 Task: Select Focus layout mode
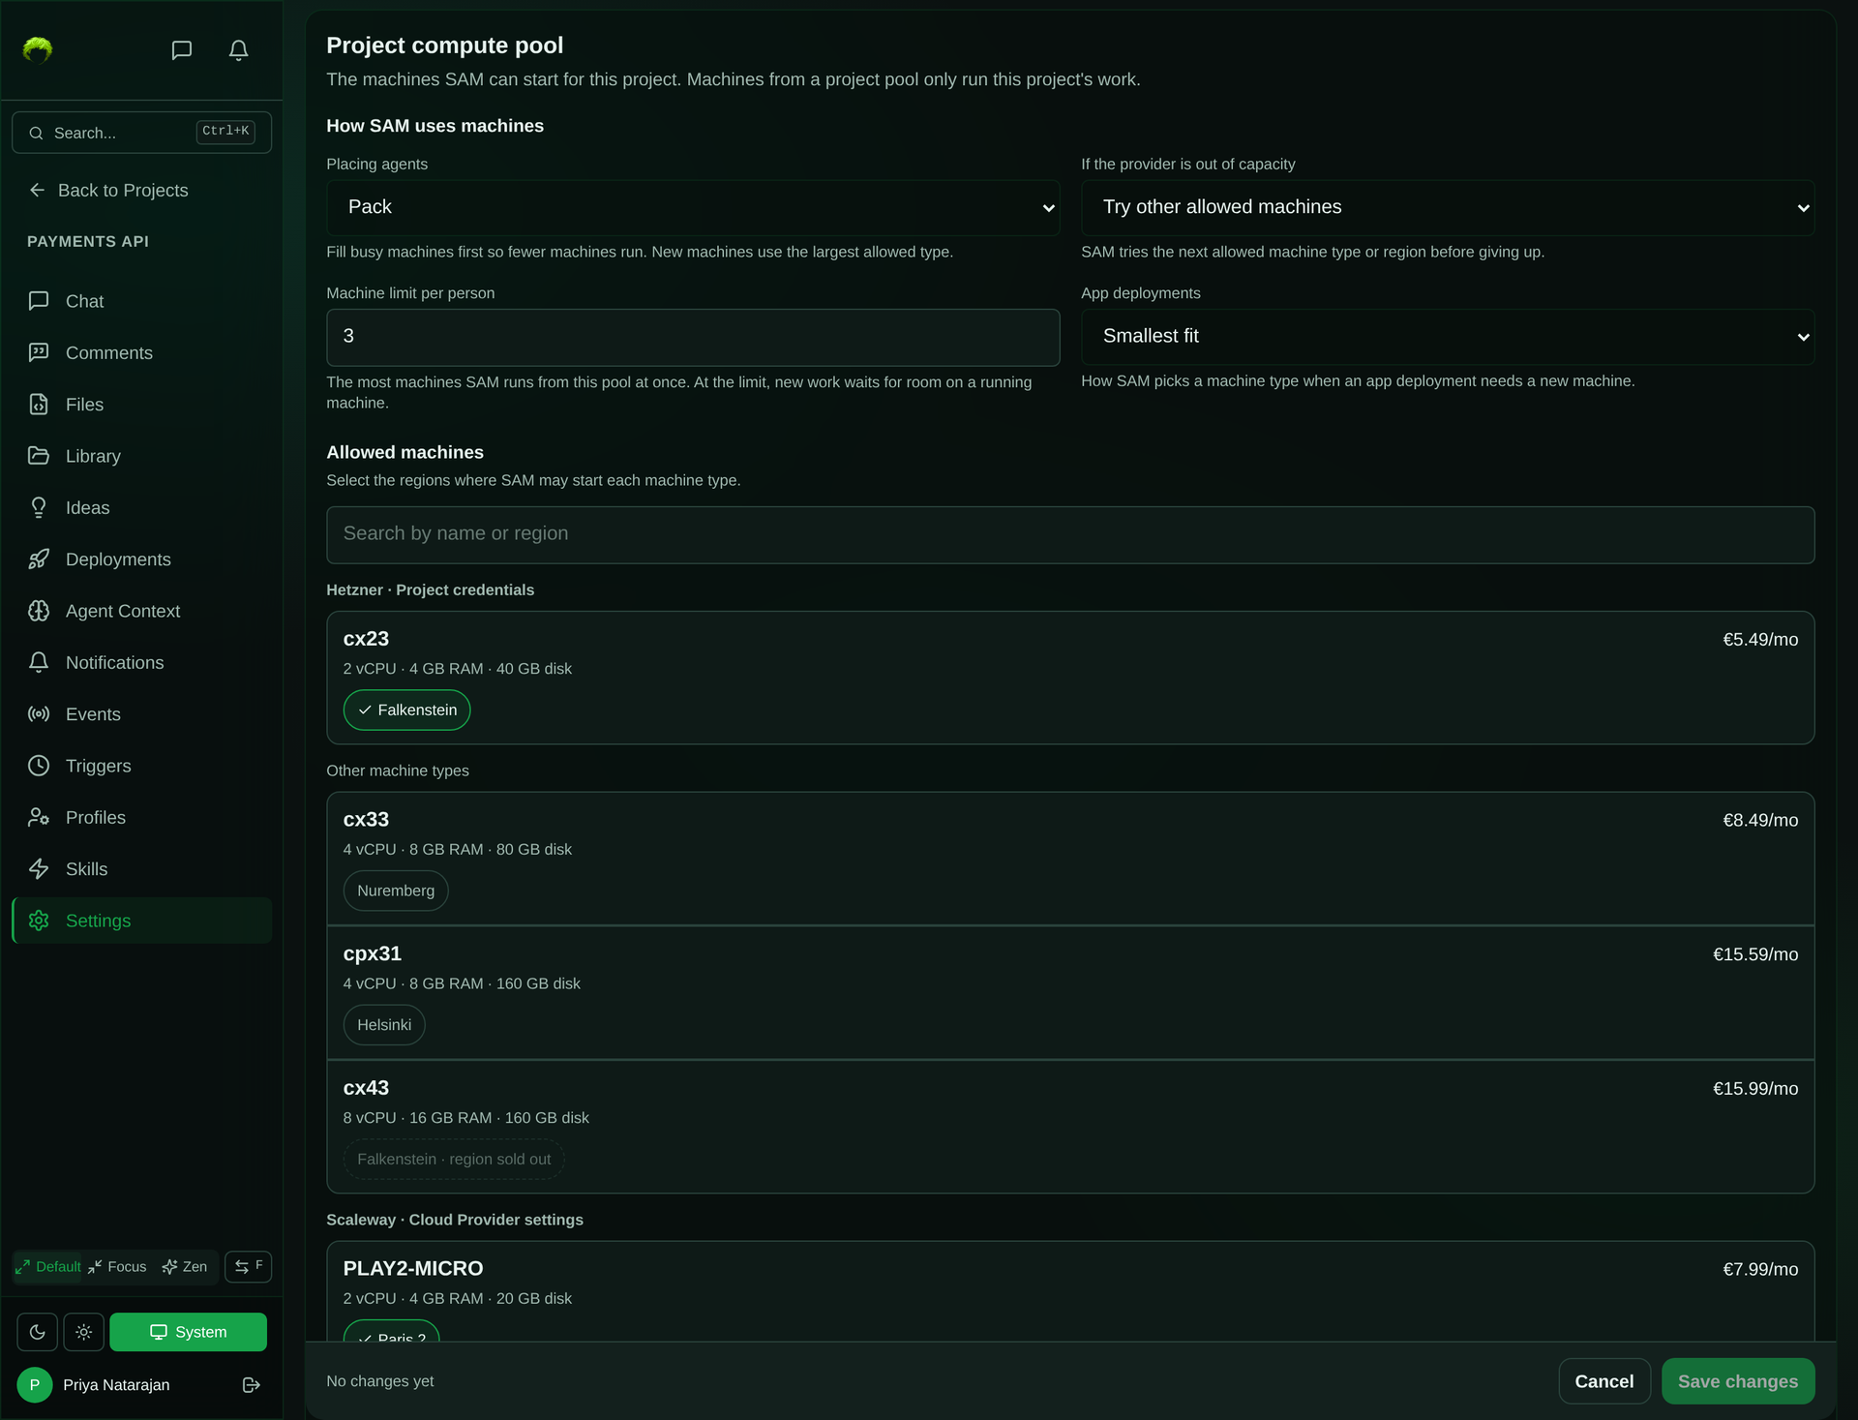117,1266
